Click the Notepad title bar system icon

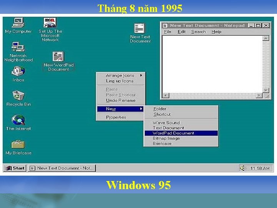point(165,26)
